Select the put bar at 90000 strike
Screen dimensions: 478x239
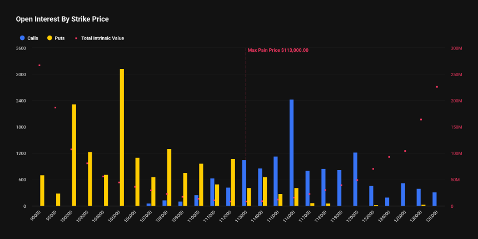(x=42, y=191)
